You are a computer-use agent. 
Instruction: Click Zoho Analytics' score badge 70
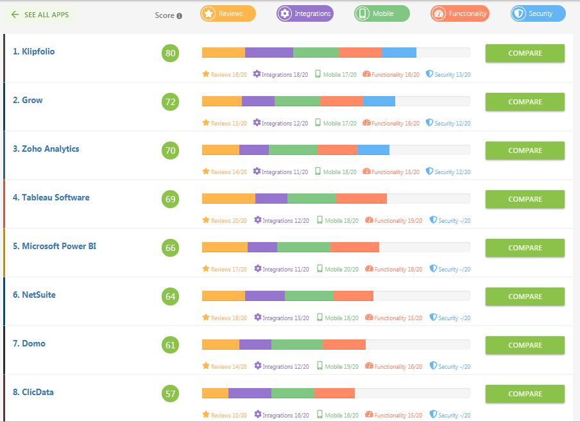pos(170,150)
